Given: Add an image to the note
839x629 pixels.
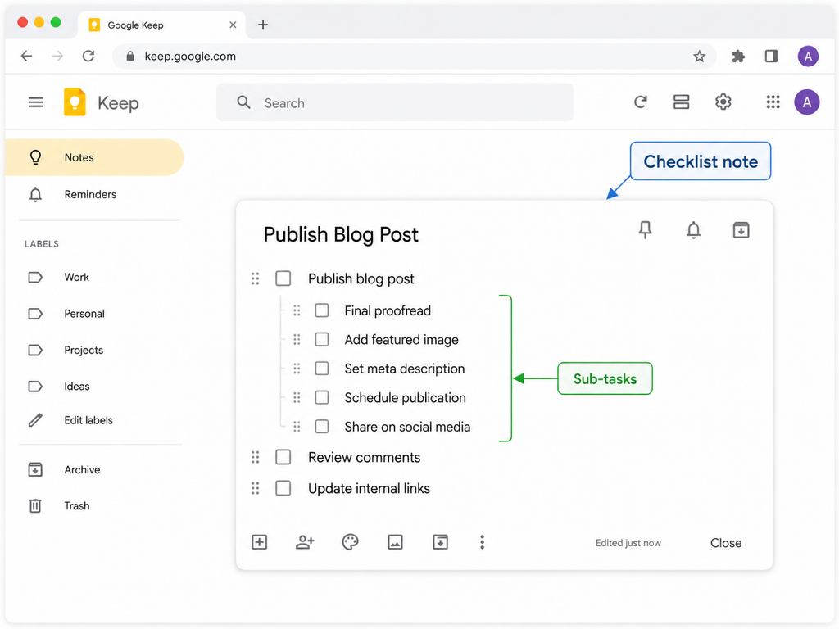Looking at the screenshot, I should click(396, 542).
